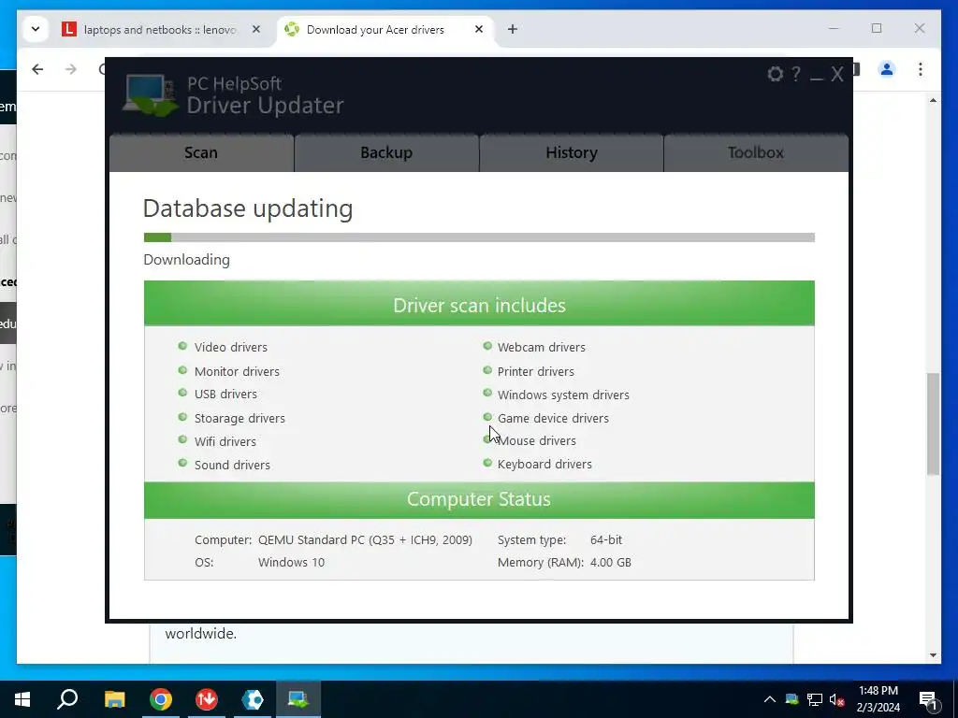Select 'Sound drivers' text

pos(232,465)
